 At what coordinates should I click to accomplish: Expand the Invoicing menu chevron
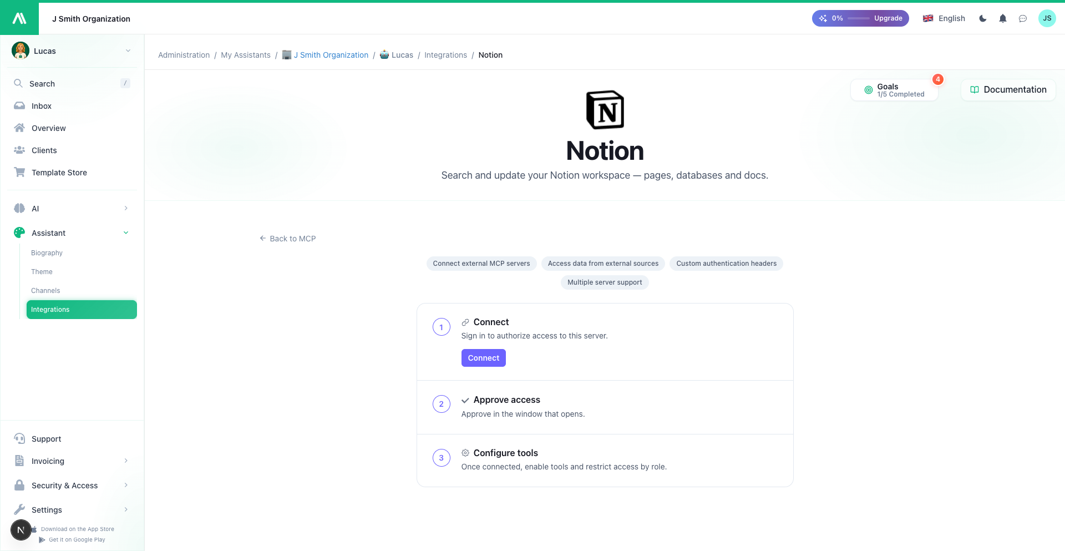126,461
